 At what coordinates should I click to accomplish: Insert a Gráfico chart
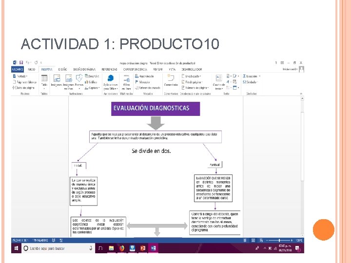[91, 82]
